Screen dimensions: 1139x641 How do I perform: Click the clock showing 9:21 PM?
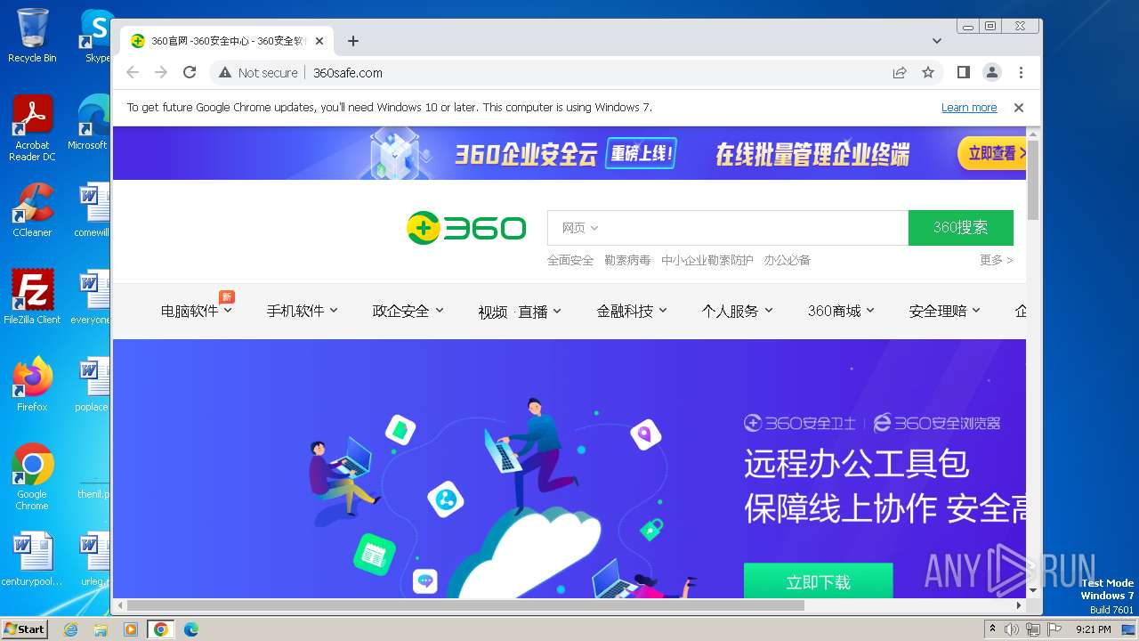pyautogui.click(x=1093, y=629)
